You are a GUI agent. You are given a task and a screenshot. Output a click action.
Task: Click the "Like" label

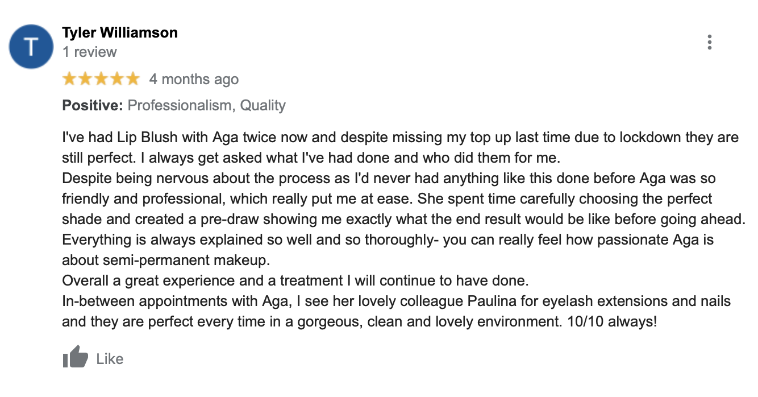[110, 359]
